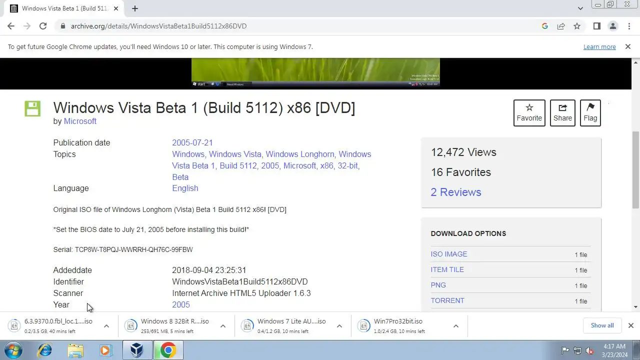Click the scrollbar down arrow
The height and width of the screenshot is (360, 640).
coord(635,306)
